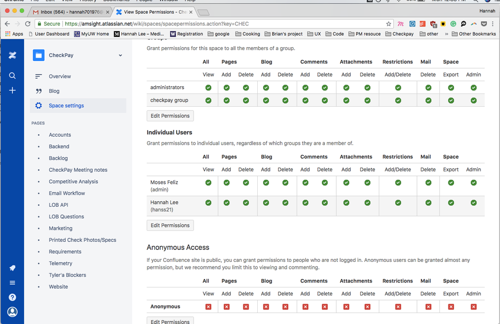Click the pink m extension icon
The width and height of the screenshot is (500, 324).
(x=401, y=24)
